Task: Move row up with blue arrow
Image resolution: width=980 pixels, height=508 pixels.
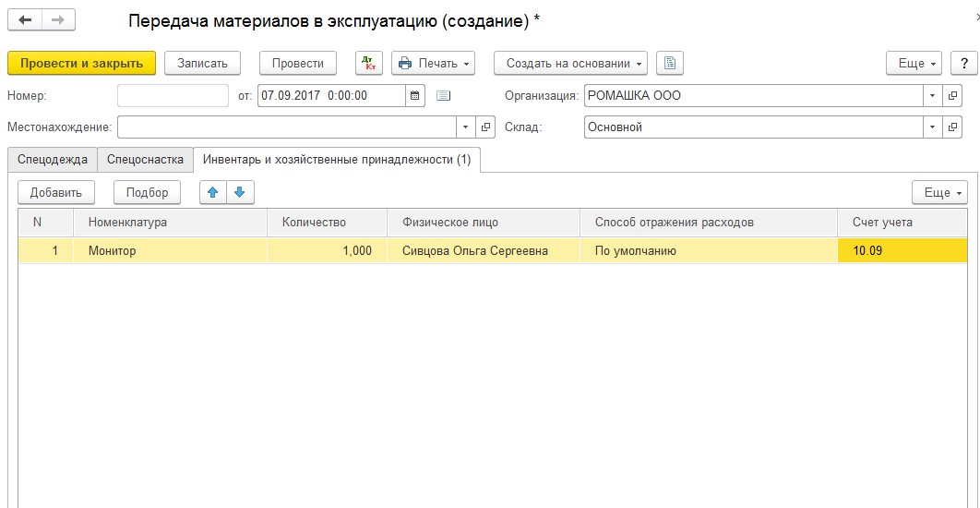Action: click(x=212, y=193)
